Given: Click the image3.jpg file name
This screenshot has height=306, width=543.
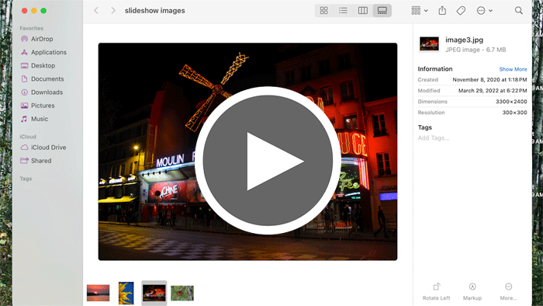Looking at the screenshot, I should [x=464, y=40].
